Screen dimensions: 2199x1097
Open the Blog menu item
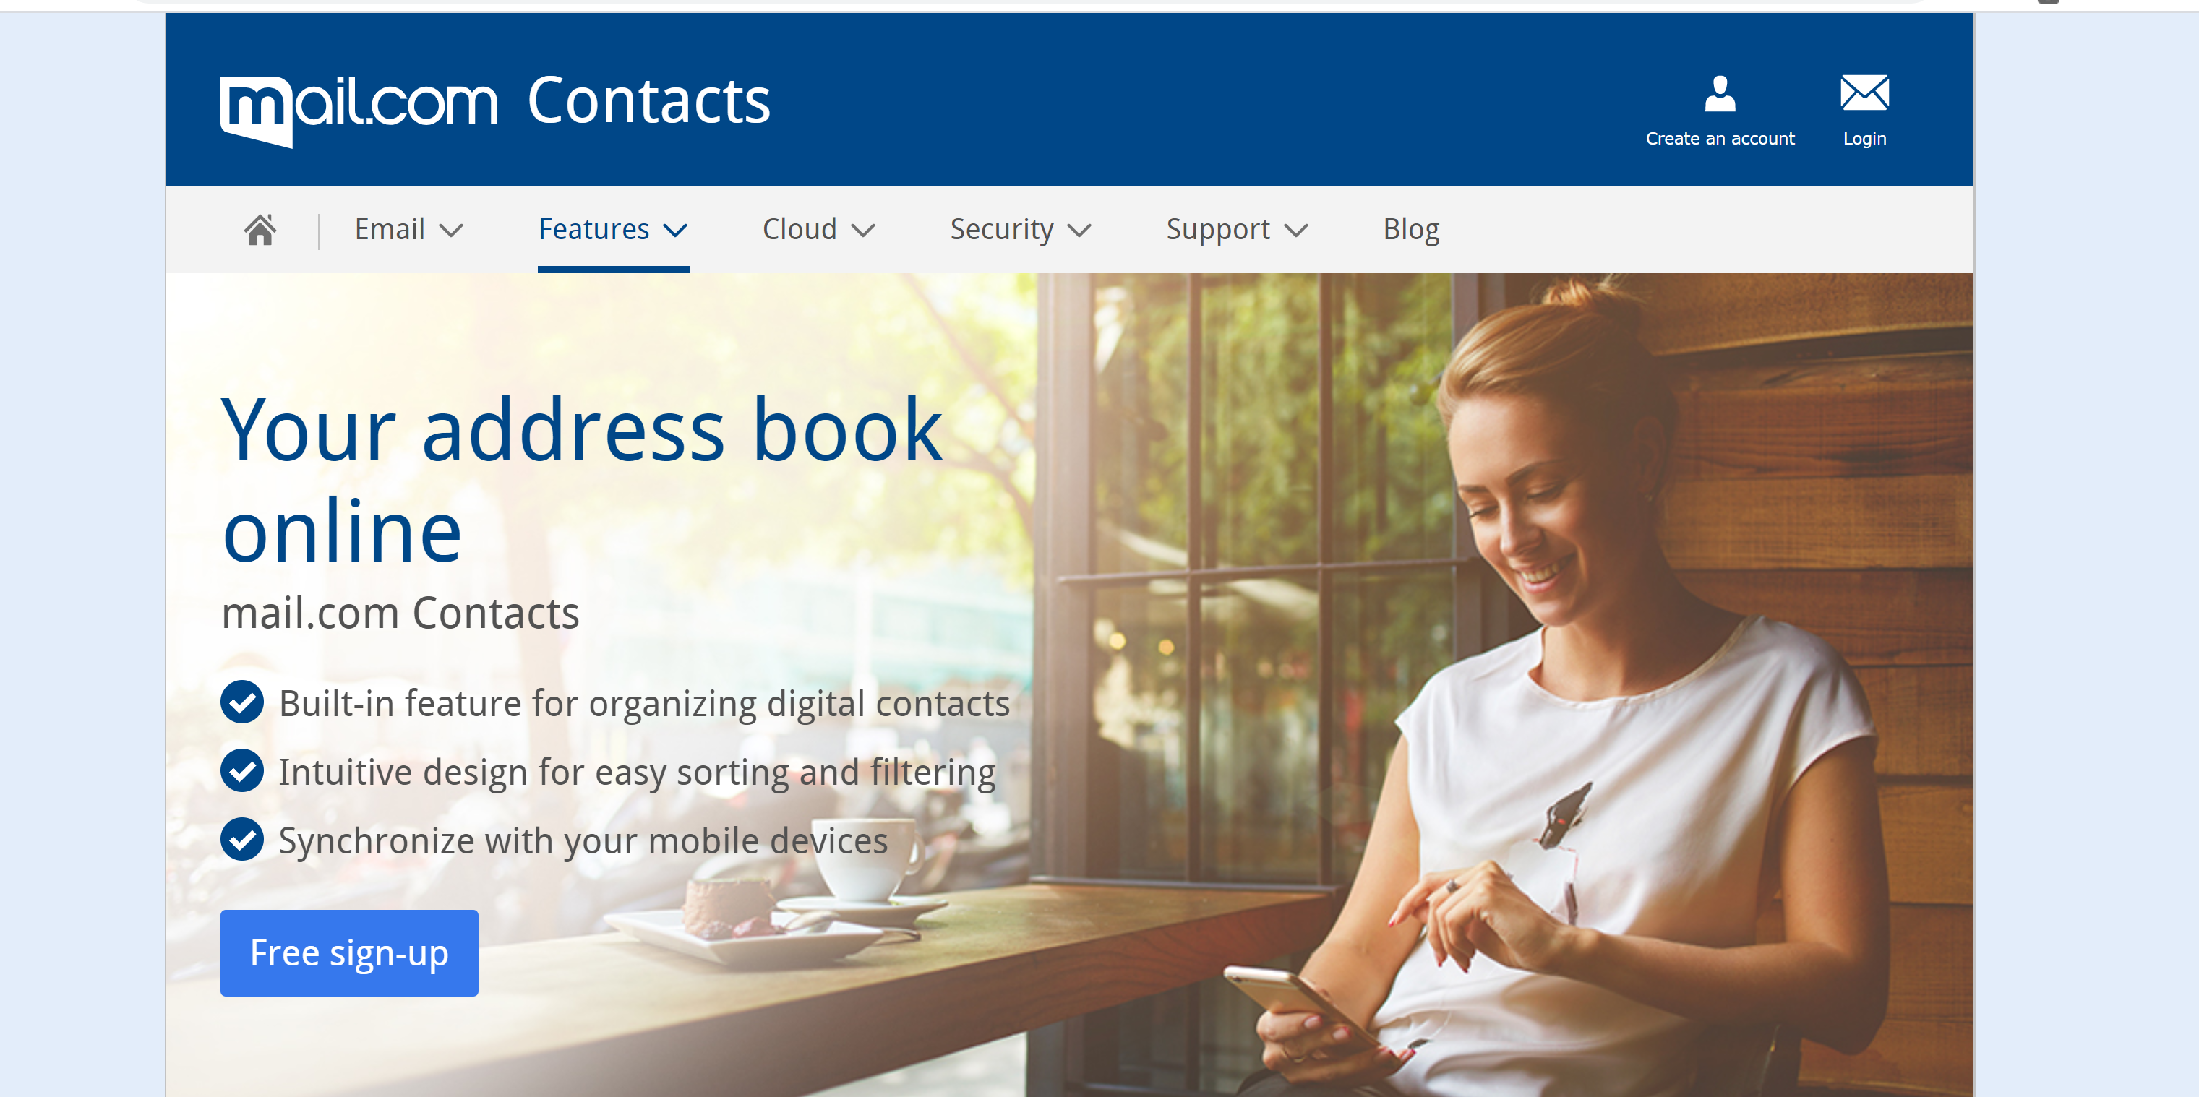tap(1411, 229)
